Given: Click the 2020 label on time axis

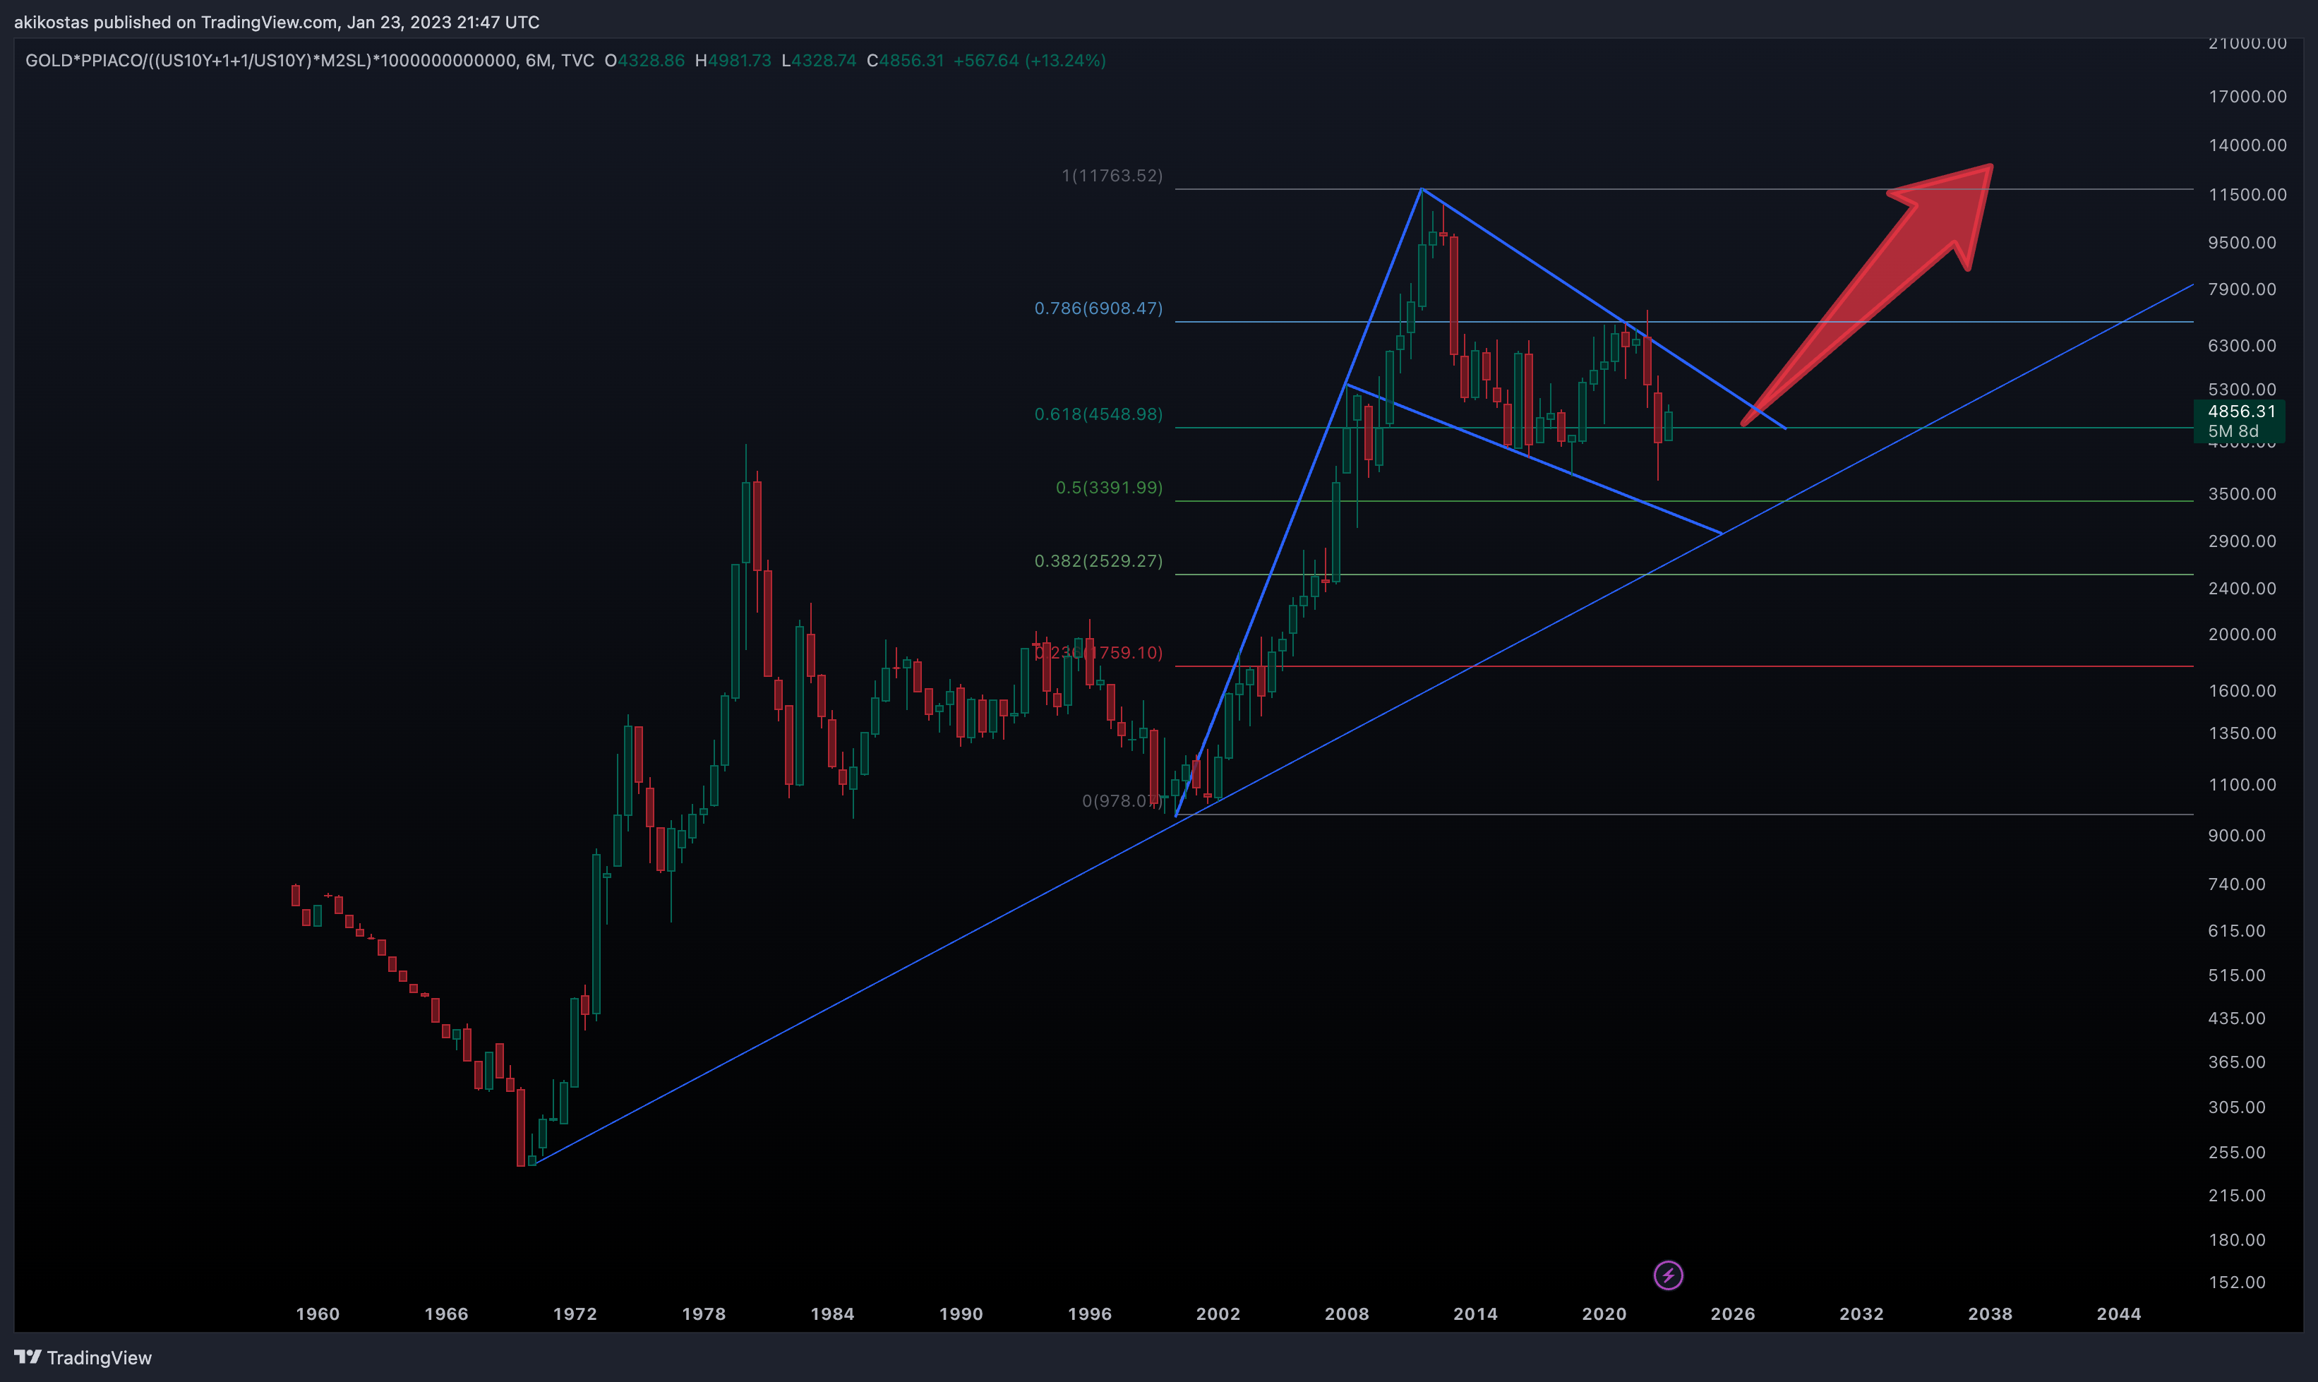Looking at the screenshot, I should pos(1604,1314).
